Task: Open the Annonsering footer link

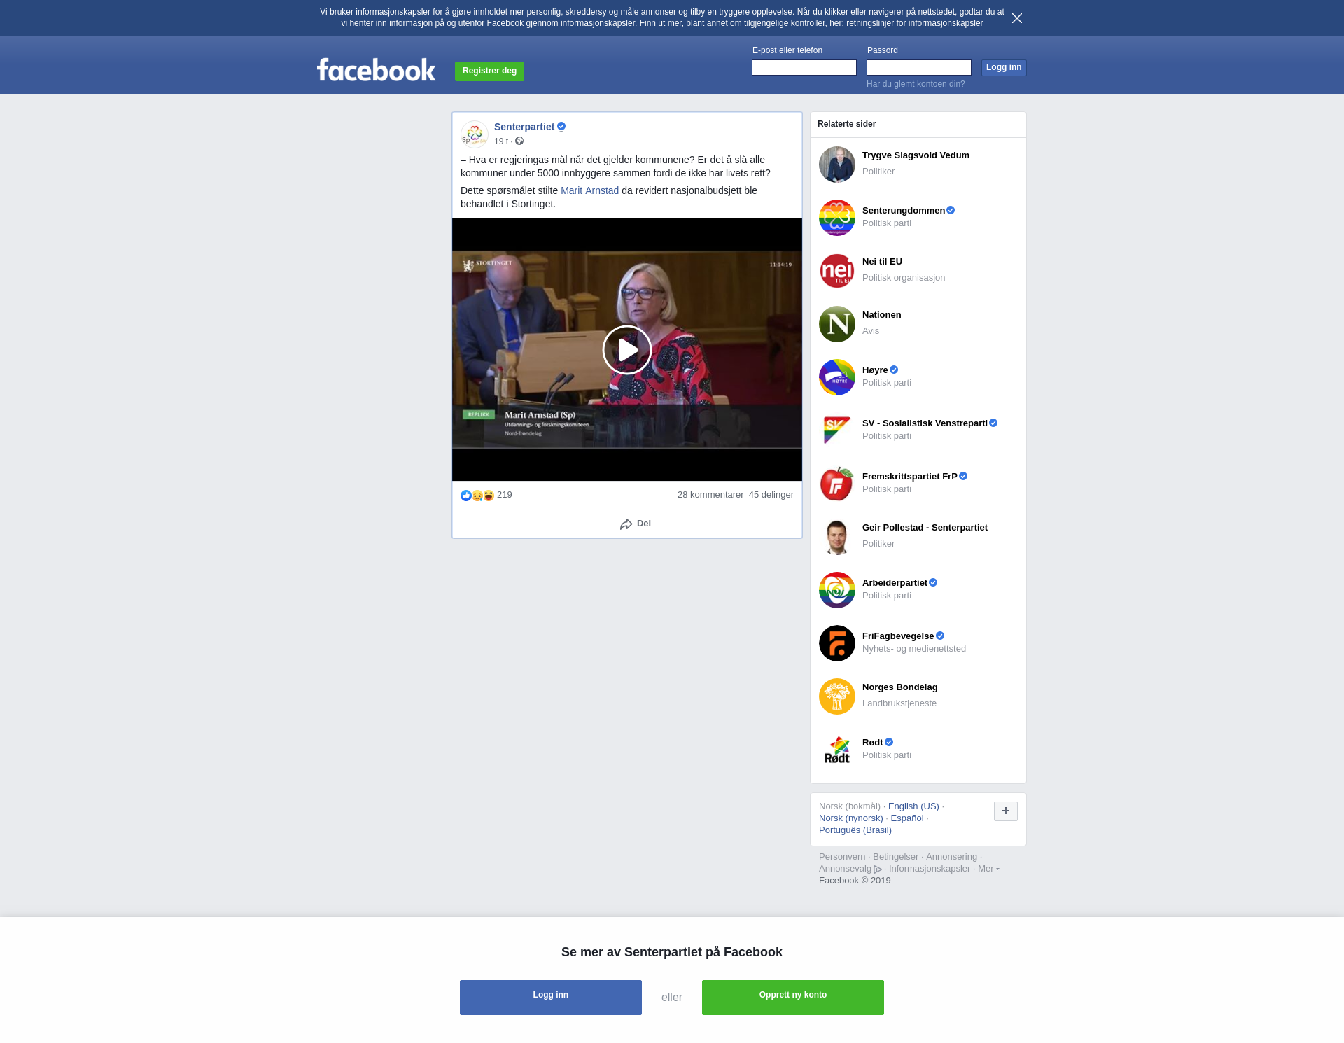Action: (x=951, y=857)
